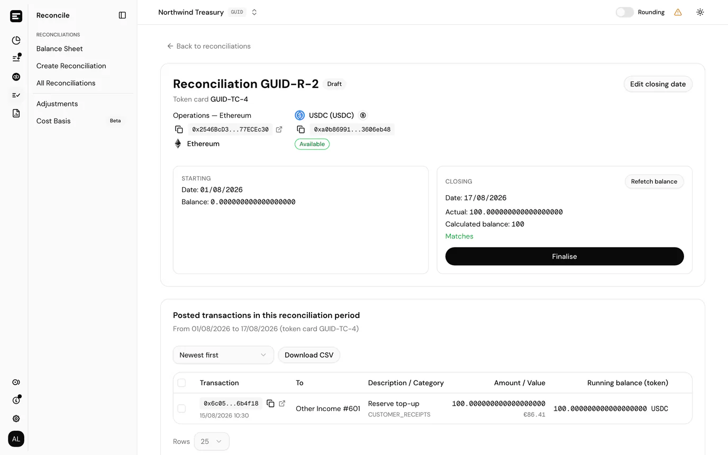Go to Cost Basis page
The width and height of the screenshot is (728, 455).
pos(53,121)
